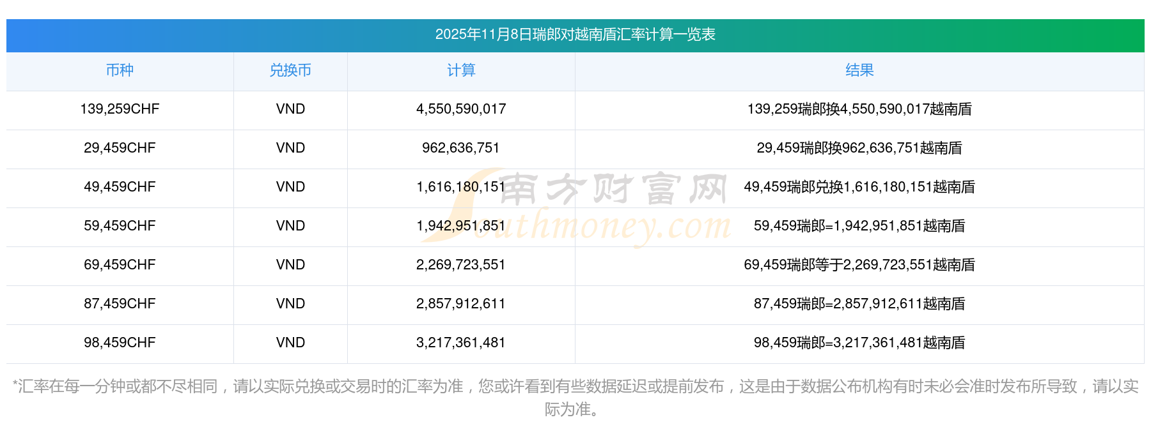The width and height of the screenshot is (1151, 429).
Task: Select the 币种 column header
Action: [x=120, y=70]
